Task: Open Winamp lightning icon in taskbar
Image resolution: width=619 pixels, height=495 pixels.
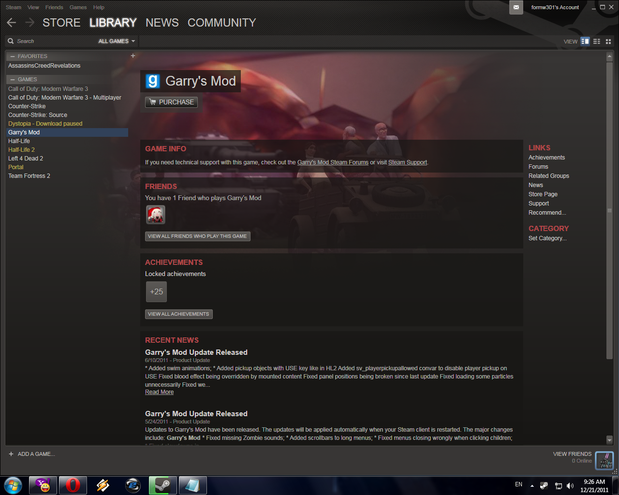Action: point(103,485)
